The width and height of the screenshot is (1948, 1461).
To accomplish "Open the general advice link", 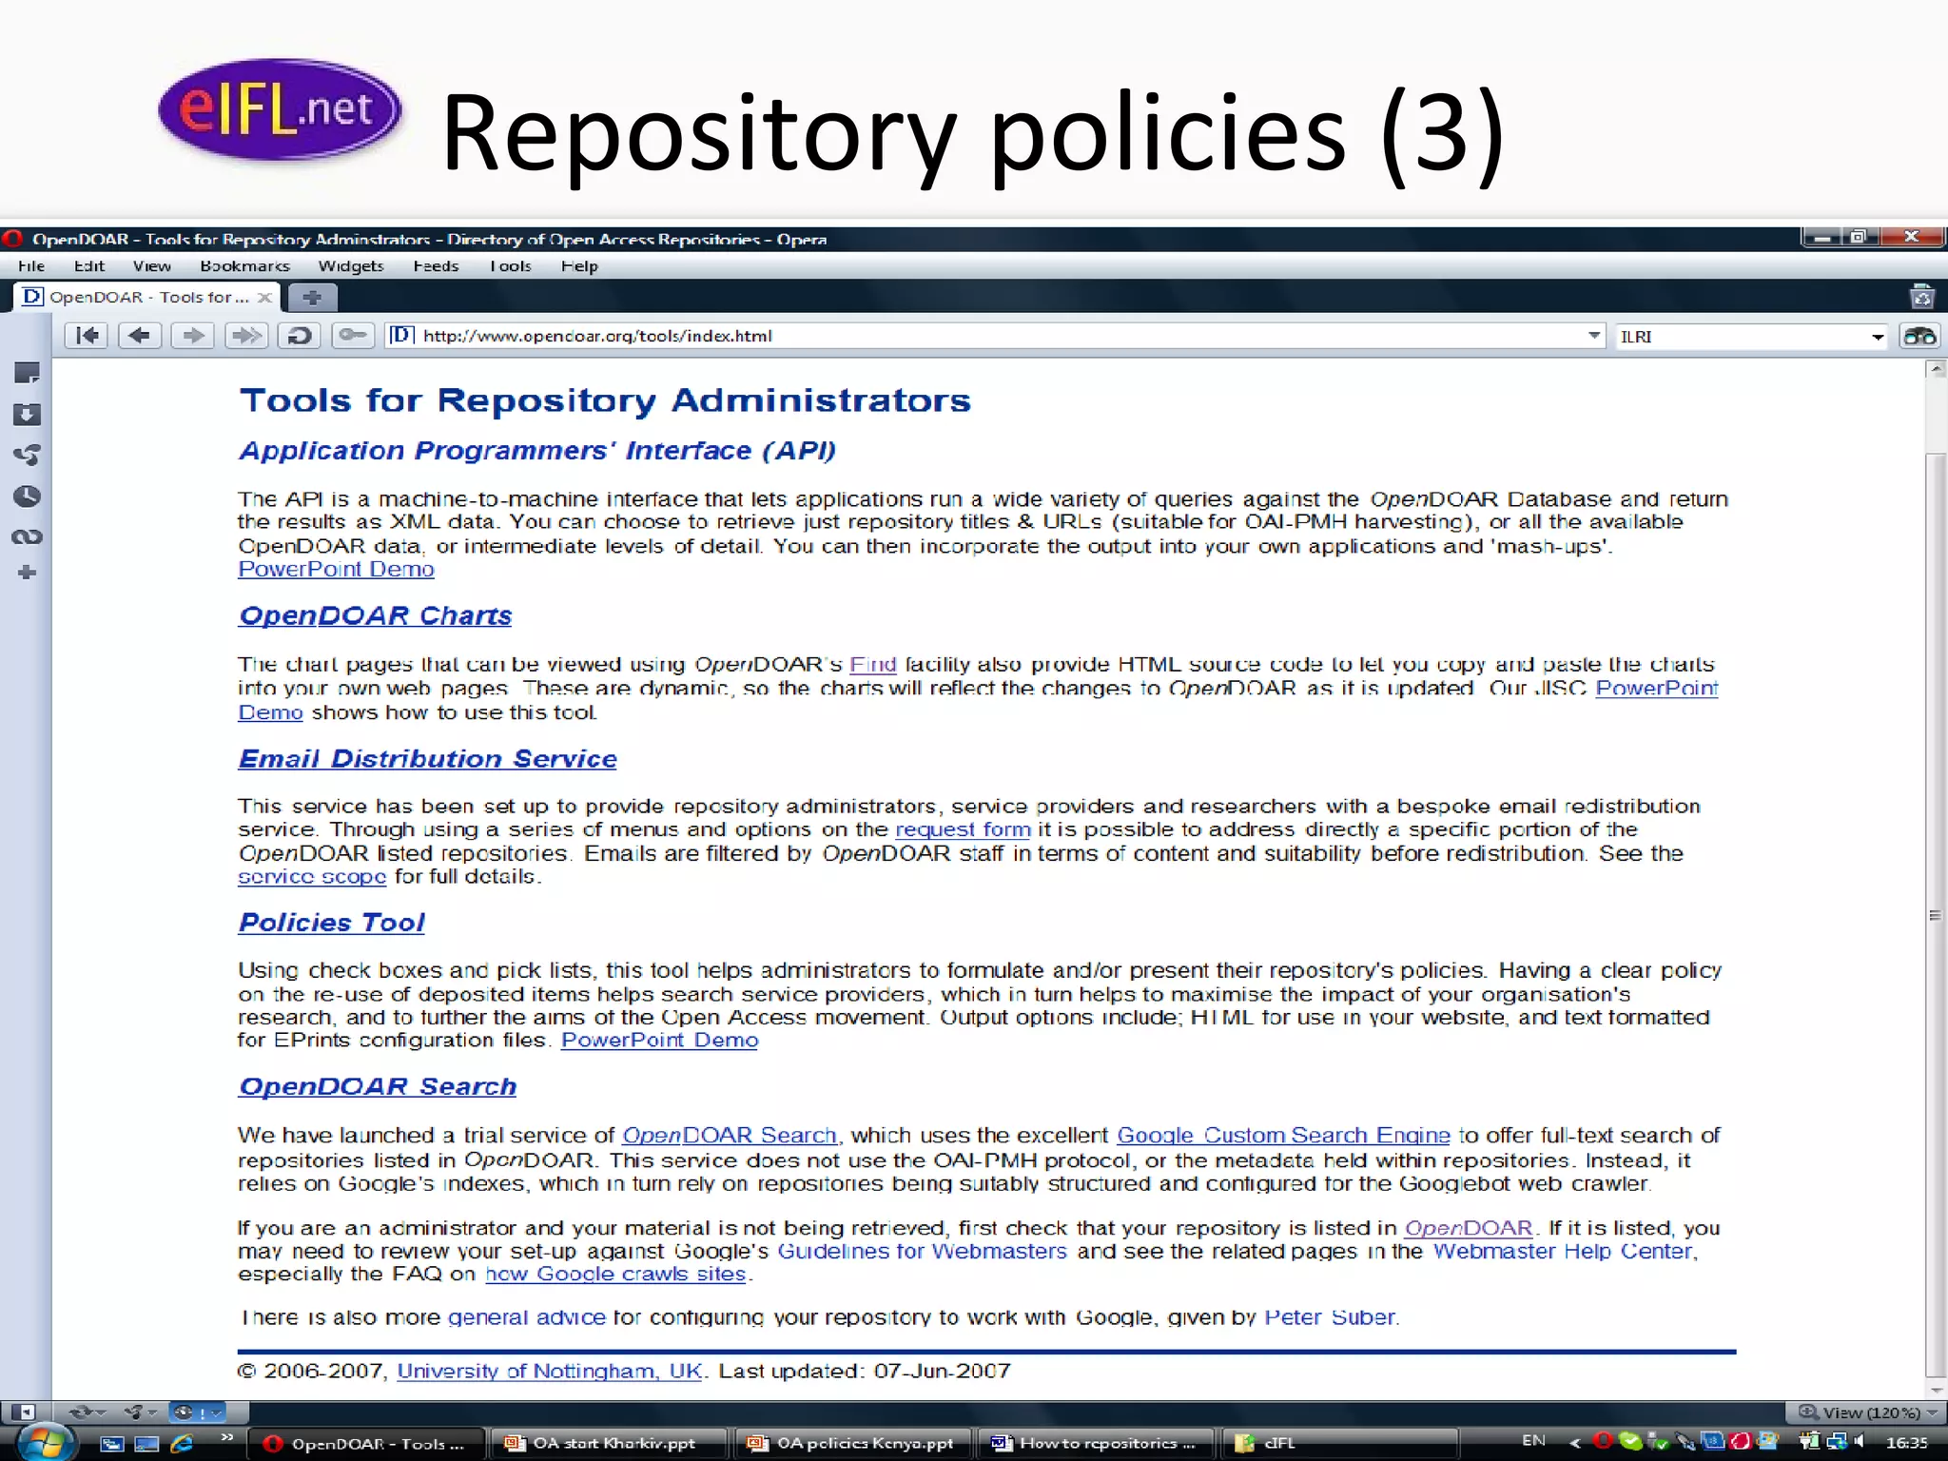I will click(x=526, y=1317).
